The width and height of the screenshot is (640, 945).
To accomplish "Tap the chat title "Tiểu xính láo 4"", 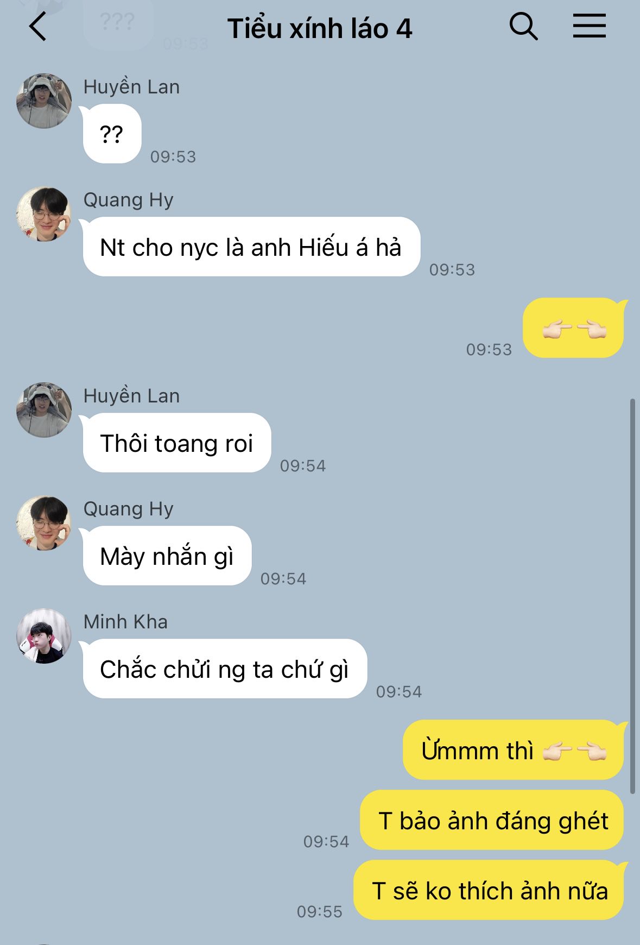I will click(320, 28).
